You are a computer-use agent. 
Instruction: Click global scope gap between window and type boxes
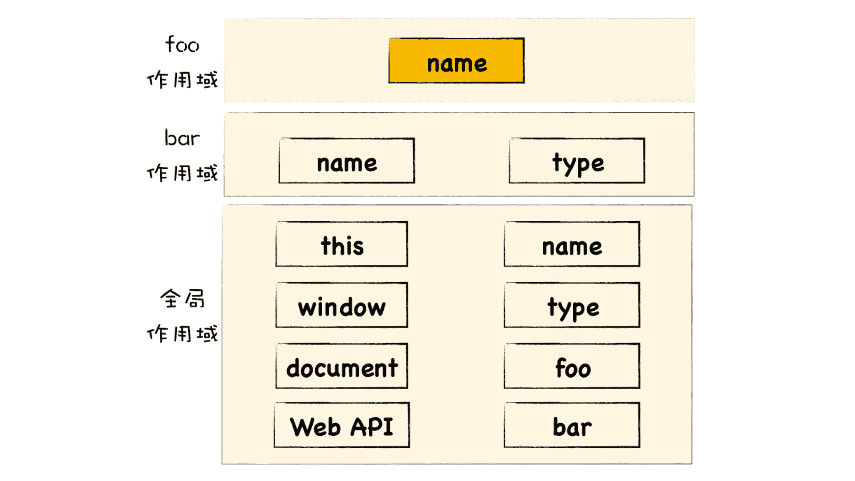(456, 305)
